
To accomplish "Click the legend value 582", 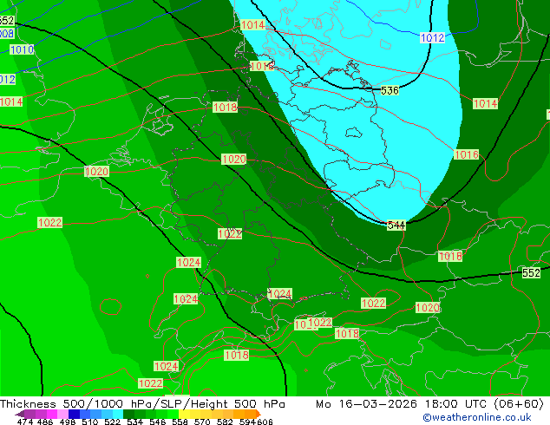I will click(225, 422).
